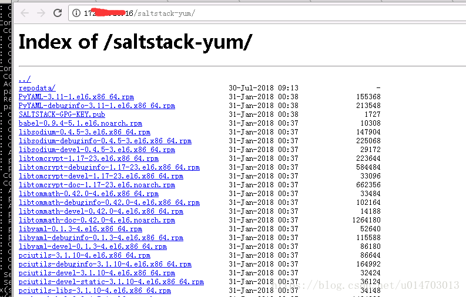Click file size '33484'
Image resolution: width=466 pixels, height=297 pixels.
coord(370,194)
